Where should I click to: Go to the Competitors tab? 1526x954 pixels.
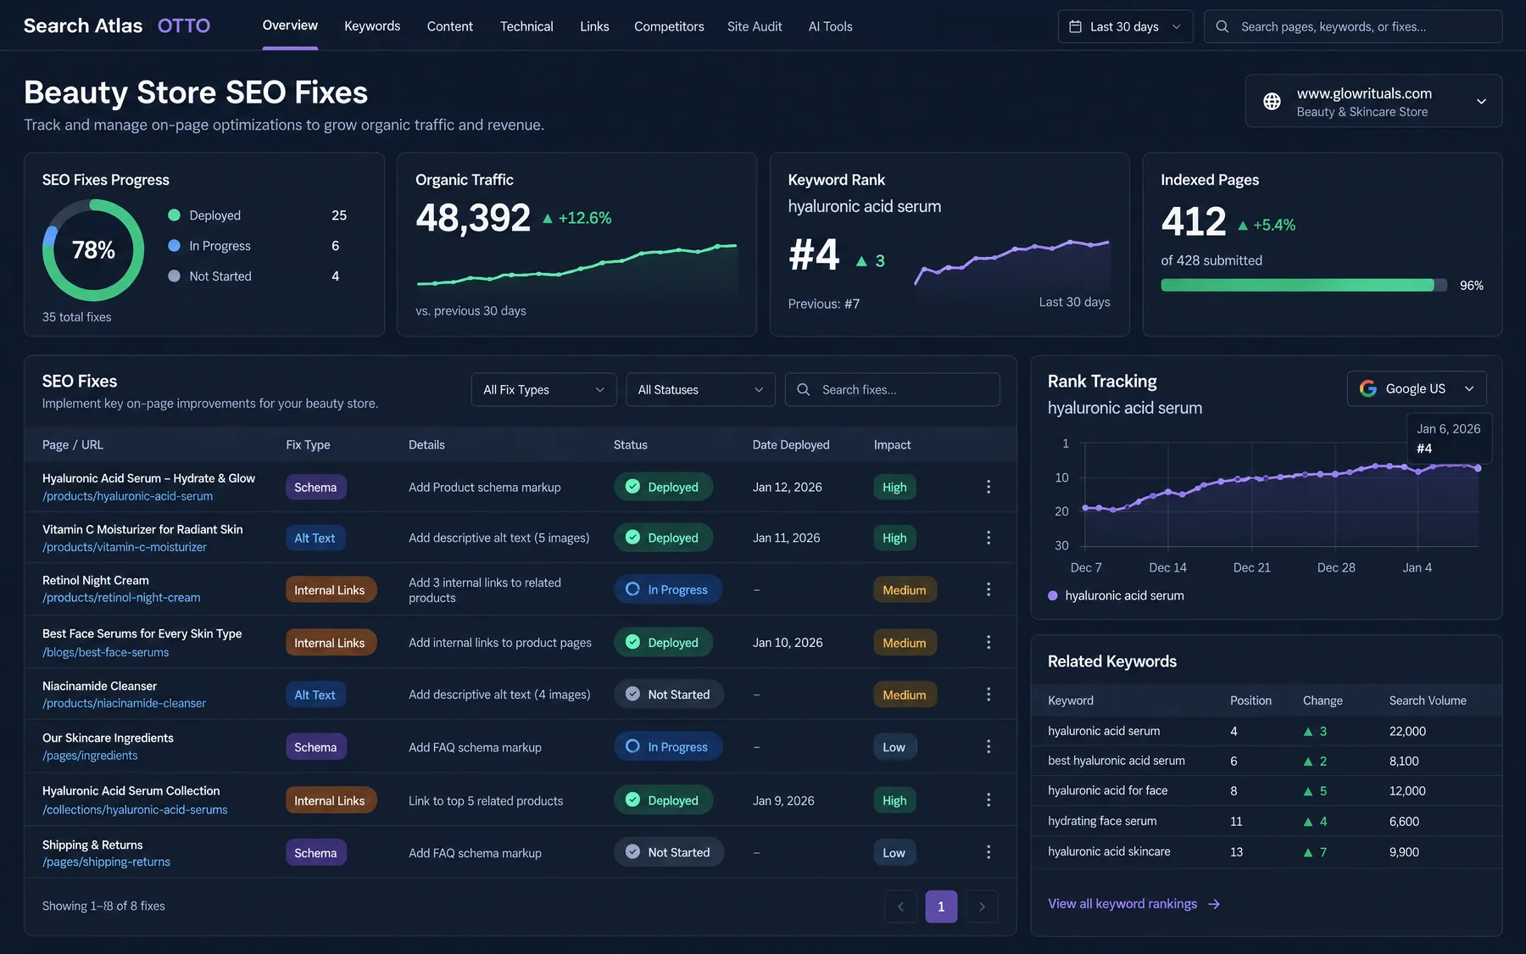click(669, 26)
